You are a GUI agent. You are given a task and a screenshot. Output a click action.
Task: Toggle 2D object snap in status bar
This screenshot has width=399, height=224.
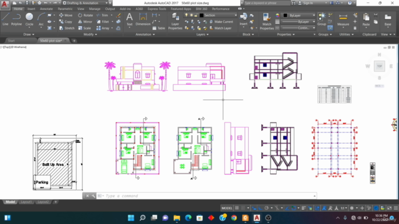[294, 208]
